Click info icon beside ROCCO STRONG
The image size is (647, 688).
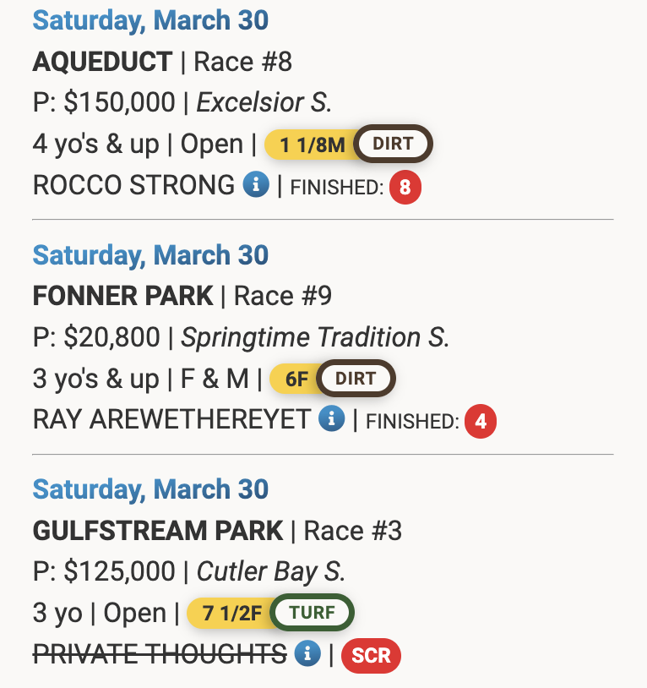(x=256, y=185)
